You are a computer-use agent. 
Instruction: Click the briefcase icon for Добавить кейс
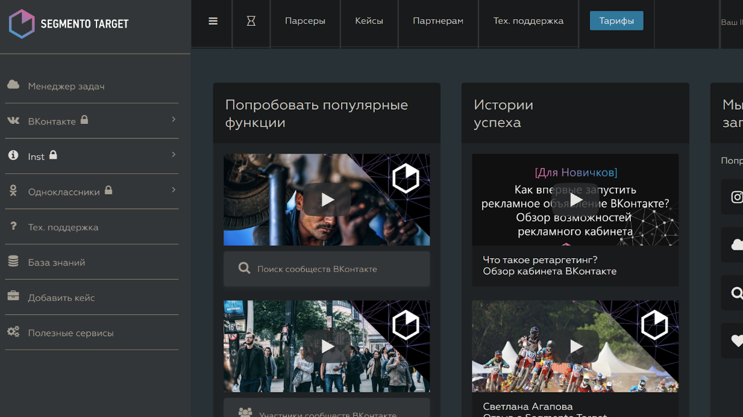[x=13, y=296]
